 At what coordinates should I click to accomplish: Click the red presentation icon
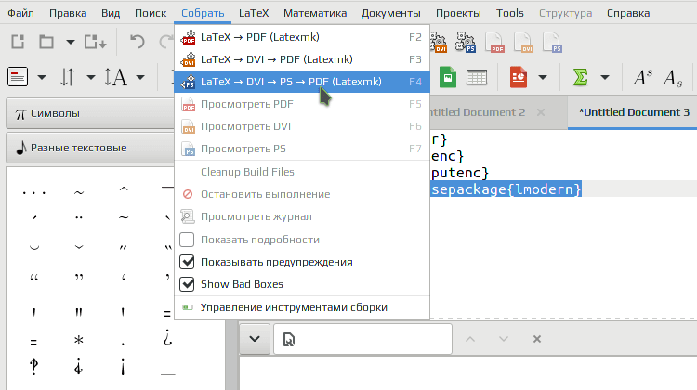tap(519, 77)
